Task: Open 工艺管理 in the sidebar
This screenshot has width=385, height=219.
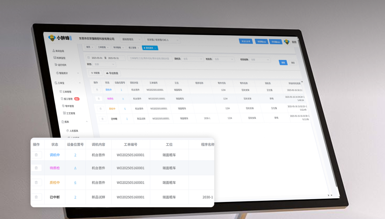Action: coord(71,114)
